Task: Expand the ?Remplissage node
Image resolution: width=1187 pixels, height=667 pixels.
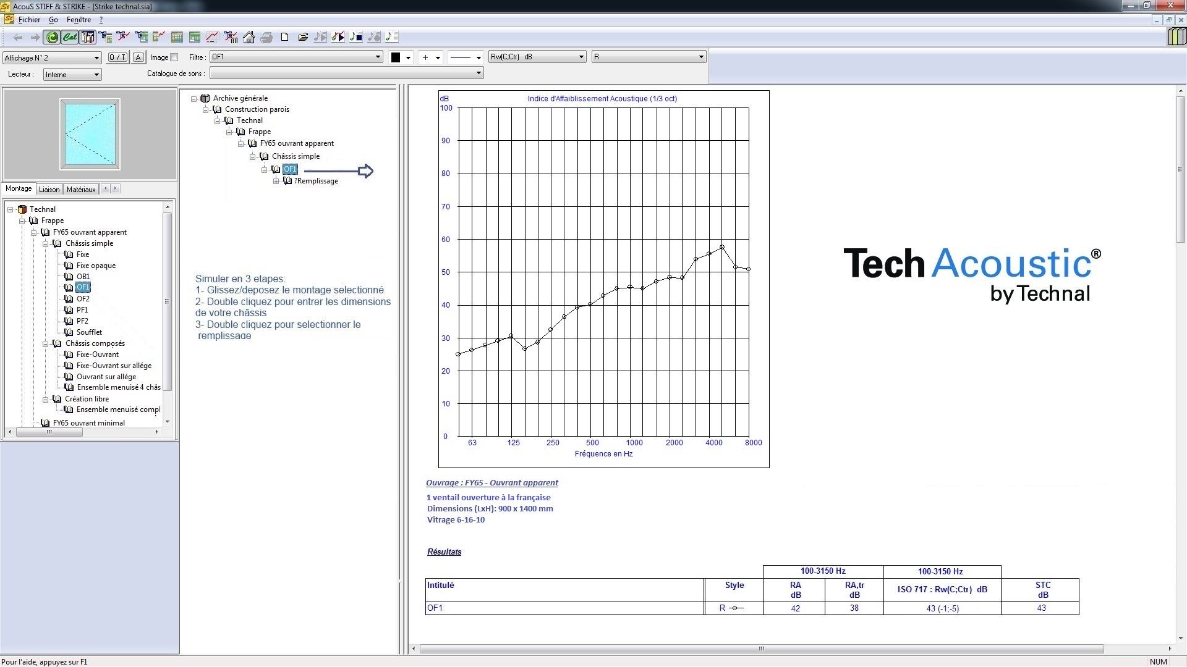Action: tap(276, 181)
